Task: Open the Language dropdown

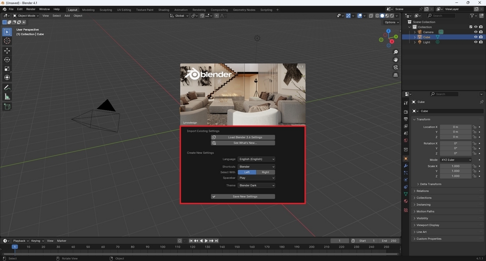Action: [x=256, y=159]
